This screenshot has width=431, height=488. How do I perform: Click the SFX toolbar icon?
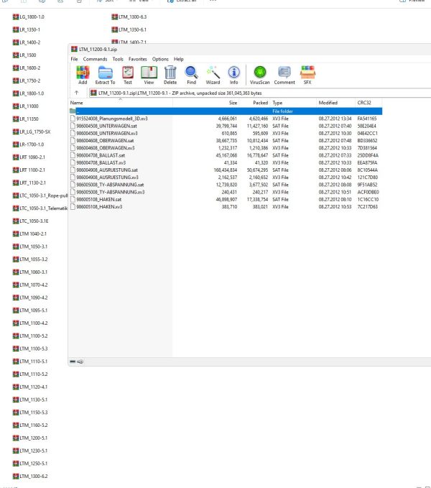(307, 75)
